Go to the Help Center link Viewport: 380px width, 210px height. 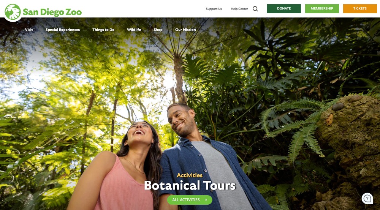pyautogui.click(x=239, y=9)
